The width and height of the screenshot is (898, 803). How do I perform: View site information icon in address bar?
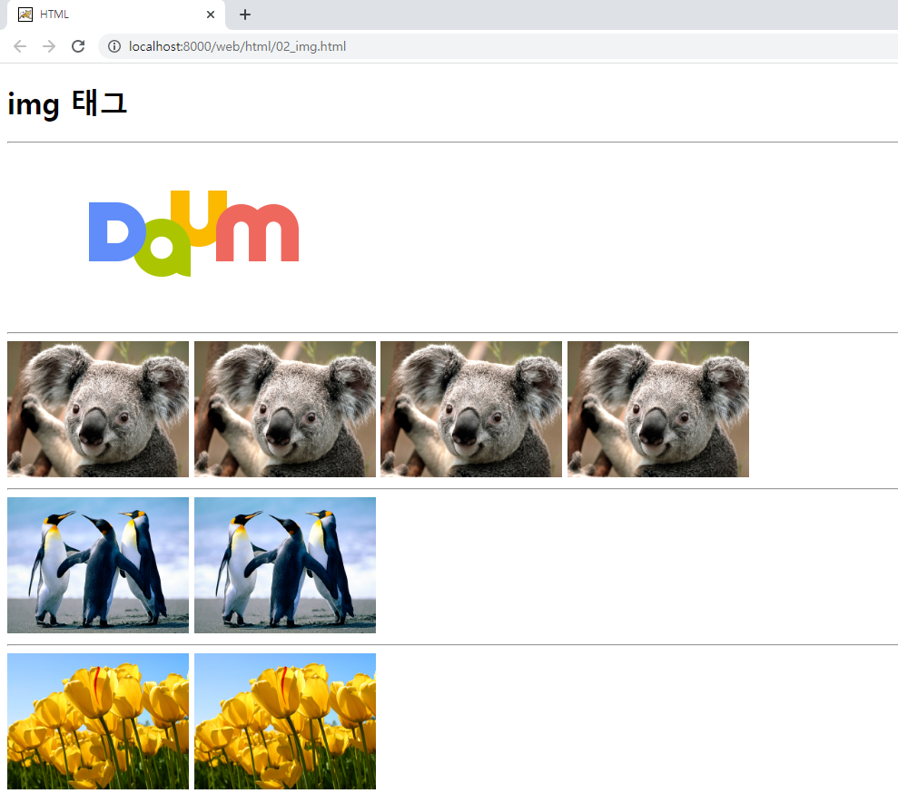pos(114,46)
